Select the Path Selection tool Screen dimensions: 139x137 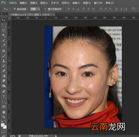point(4,102)
